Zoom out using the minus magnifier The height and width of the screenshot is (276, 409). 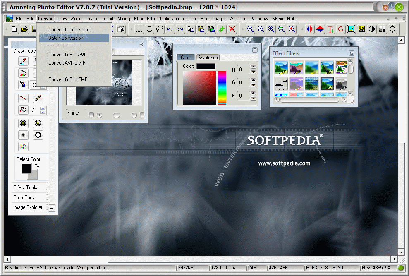pos(251,29)
